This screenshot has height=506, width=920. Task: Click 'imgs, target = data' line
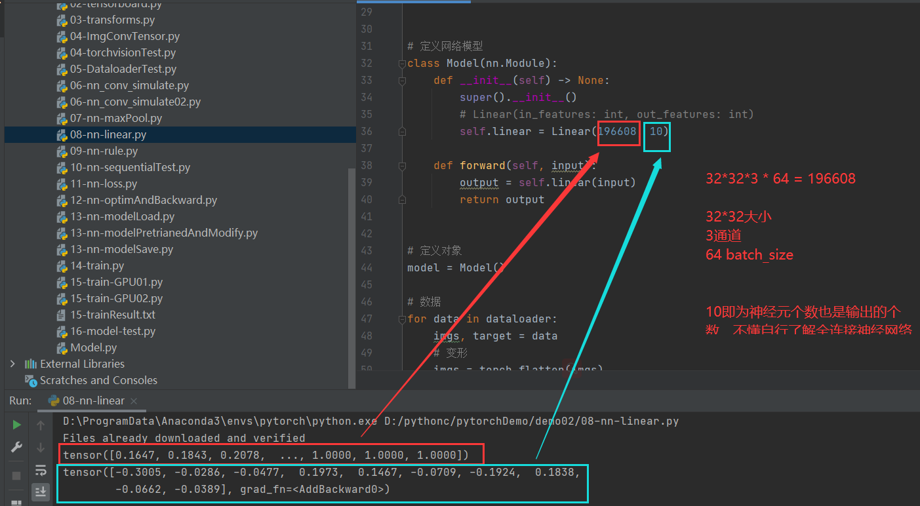[495, 336]
